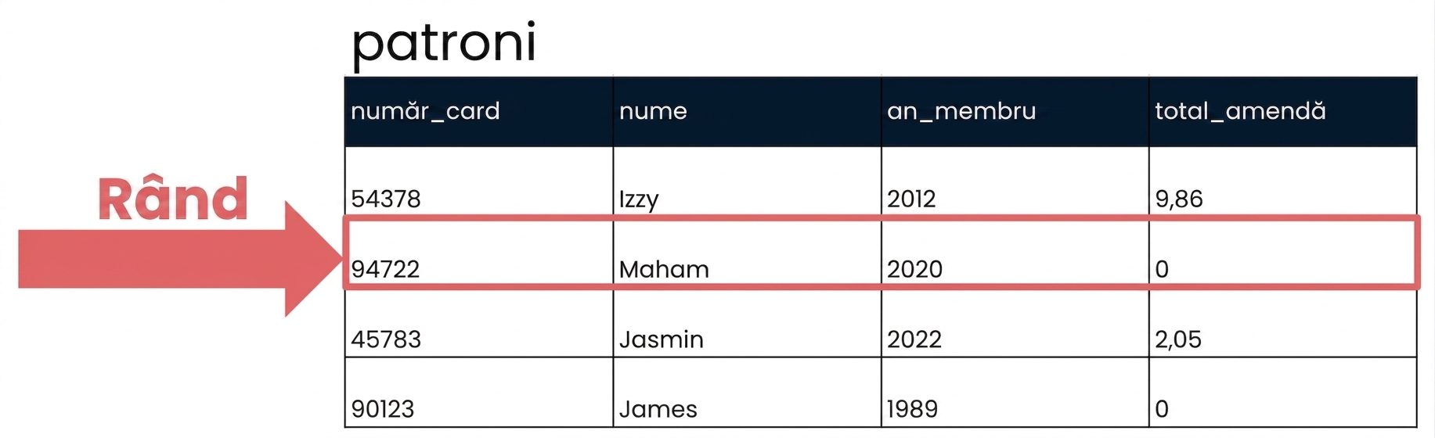Select membership year 2020 cell
The width and height of the screenshot is (1435, 438).
tap(1015, 253)
